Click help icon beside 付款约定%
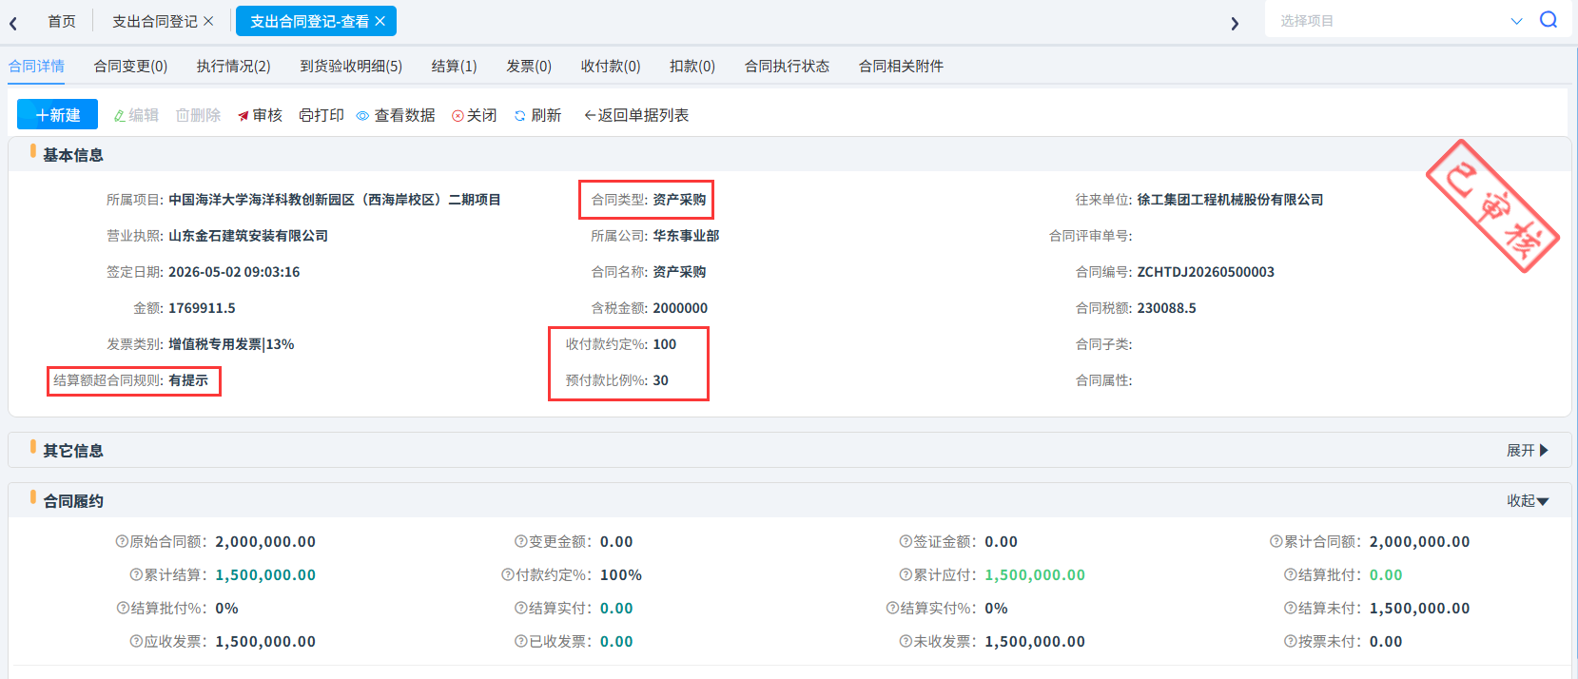Viewport: 1578px width, 679px height. coord(508,574)
